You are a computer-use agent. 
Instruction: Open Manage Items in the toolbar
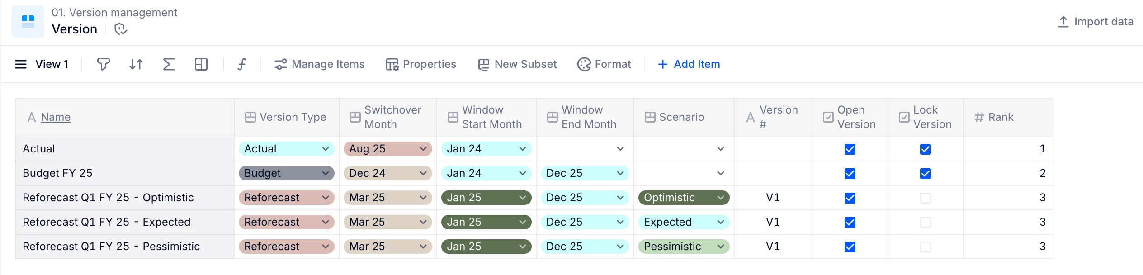(x=320, y=64)
